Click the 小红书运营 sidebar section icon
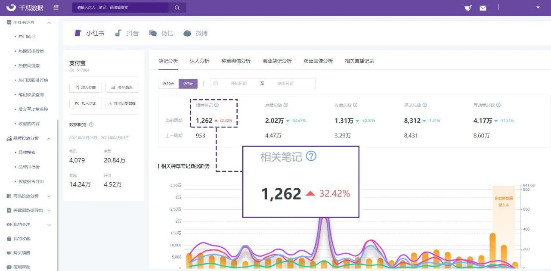Viewport: 551px width, 271px height. [x=9, y=22]
